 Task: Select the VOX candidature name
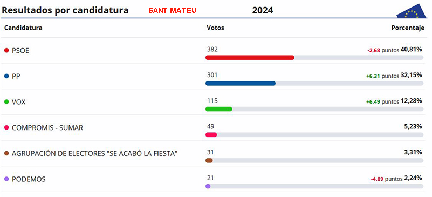[x=19, y=102]
